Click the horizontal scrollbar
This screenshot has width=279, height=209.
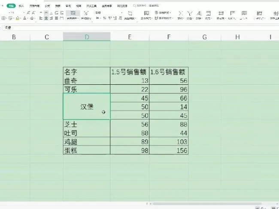207,204
